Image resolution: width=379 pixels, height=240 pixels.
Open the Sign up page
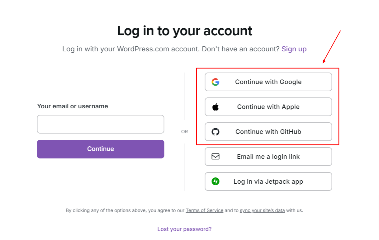coord(294,49)
